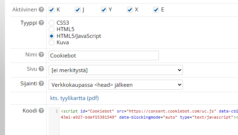Click the "Aktiivinen" label text

pyautogui.click(x=25, y=10)
